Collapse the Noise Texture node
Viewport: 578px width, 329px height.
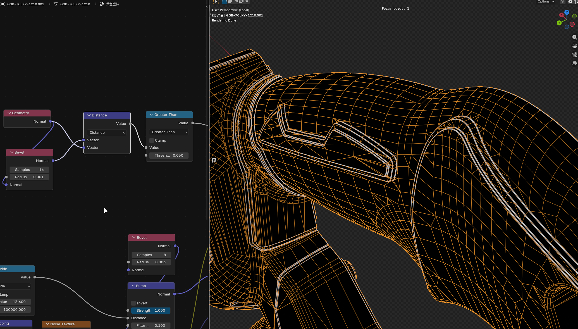click(47, 324)
